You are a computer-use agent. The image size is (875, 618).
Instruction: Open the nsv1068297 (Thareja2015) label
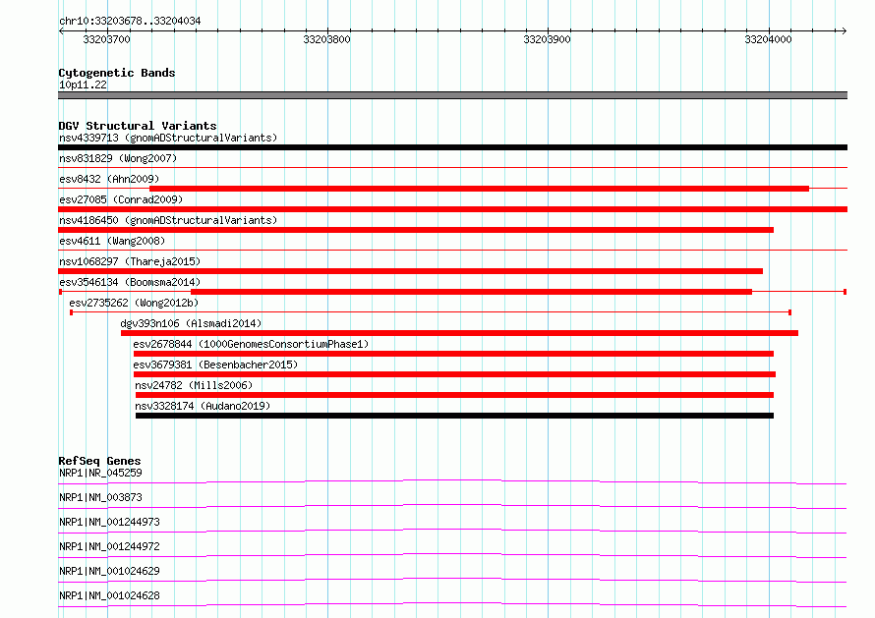pyautogui.click(x=130, y=261)
